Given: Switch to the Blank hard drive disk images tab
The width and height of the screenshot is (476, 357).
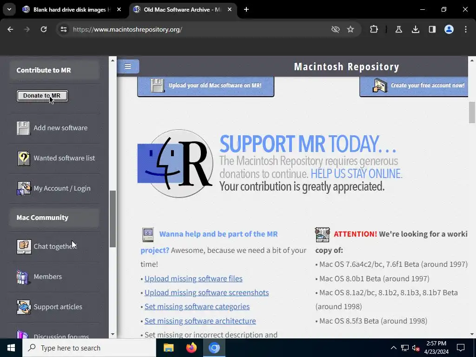Looking at the screenshot, I should coord(72,9).
